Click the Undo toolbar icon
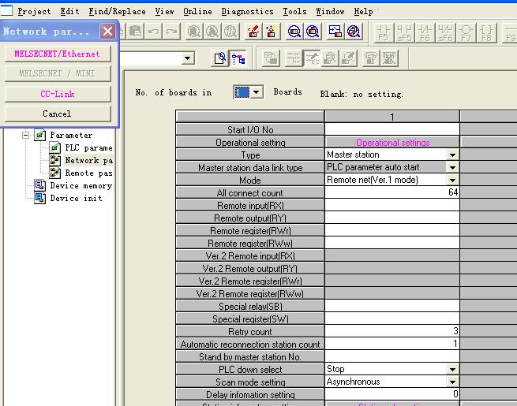517x406 pixels. coord(153,32)
